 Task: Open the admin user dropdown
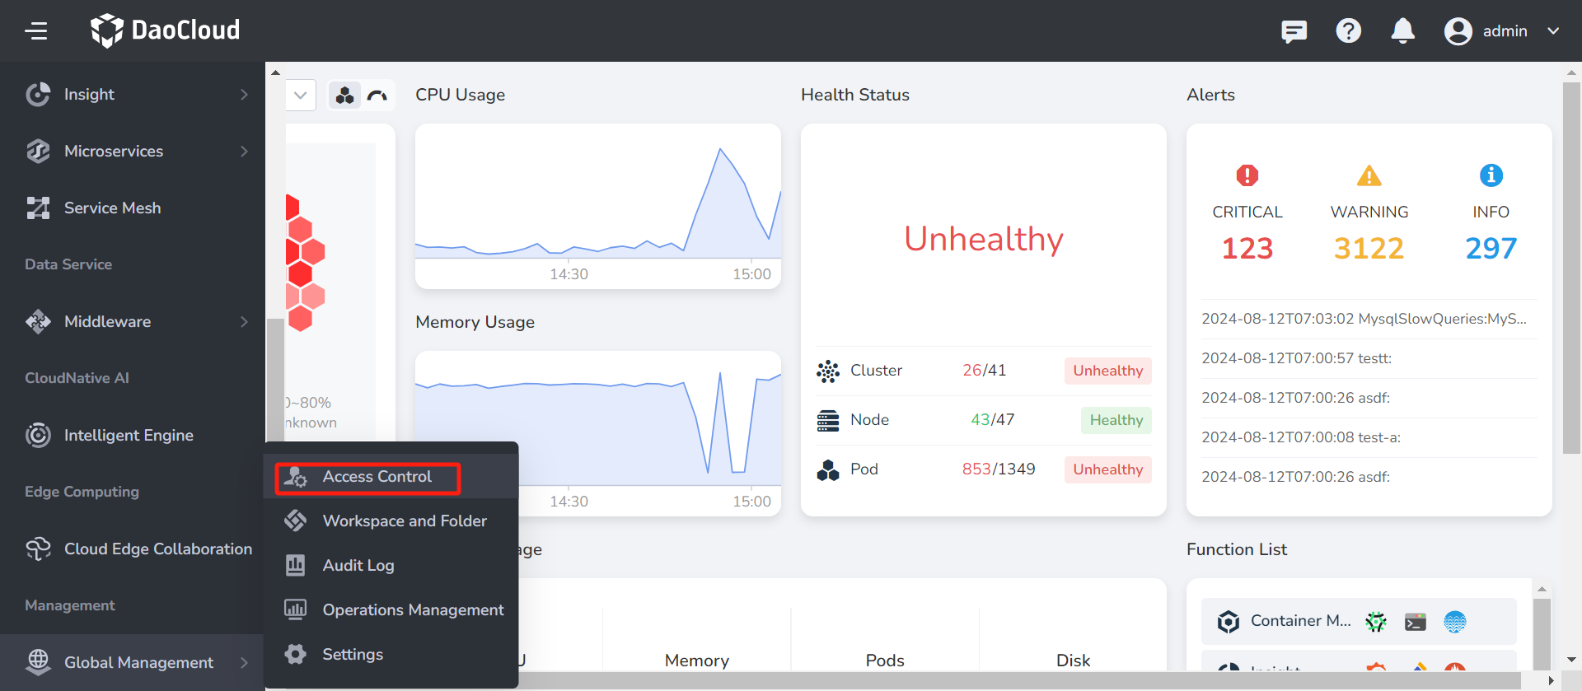coord(1502,31)
